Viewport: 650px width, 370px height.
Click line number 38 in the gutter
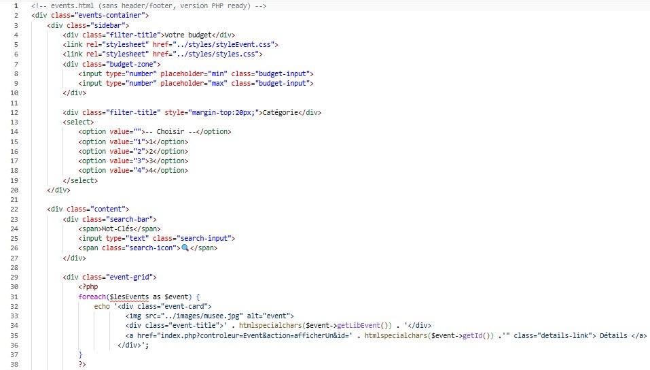pos(14,365)
